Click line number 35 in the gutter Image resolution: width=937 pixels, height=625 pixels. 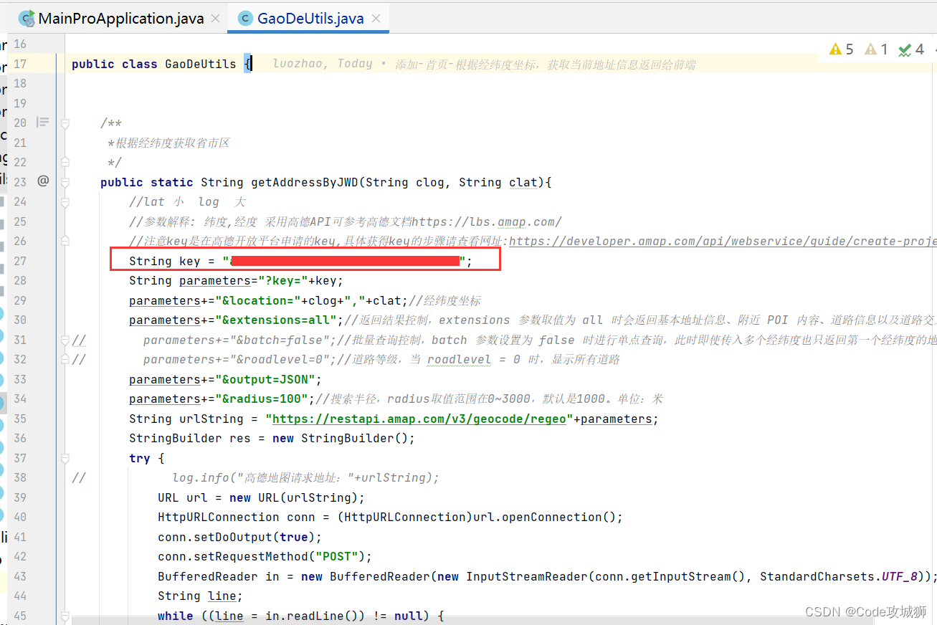coord(20,419)
